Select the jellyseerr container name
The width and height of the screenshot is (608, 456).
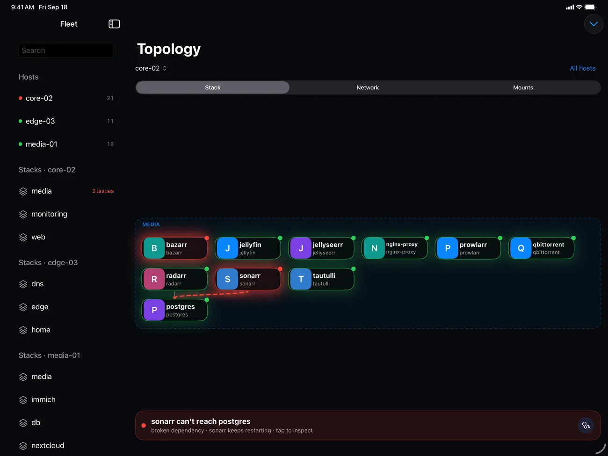[328, 245]
